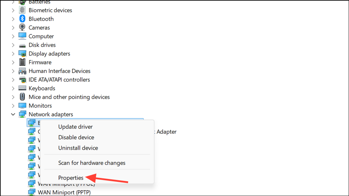Choose Disable device menu entry
This screenshot has width=349, height=196.
76,137
